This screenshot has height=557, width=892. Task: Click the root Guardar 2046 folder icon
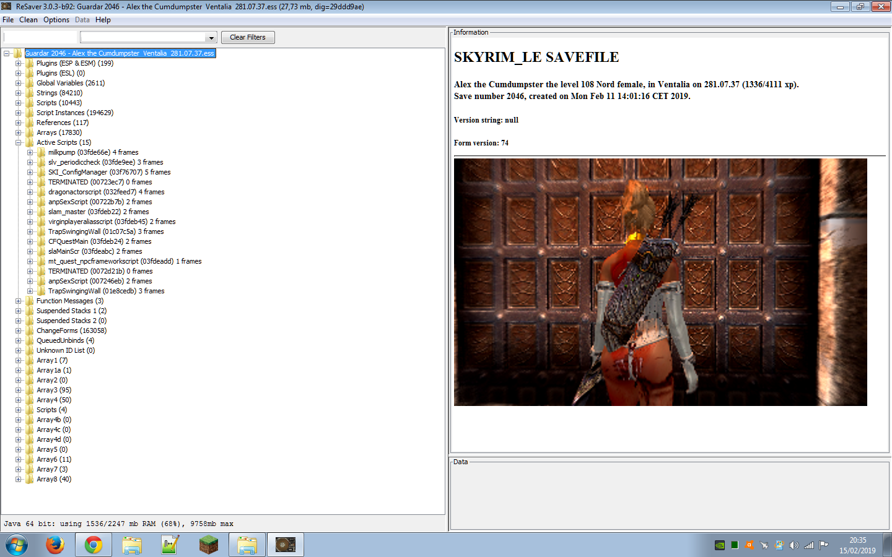(17, 53)
